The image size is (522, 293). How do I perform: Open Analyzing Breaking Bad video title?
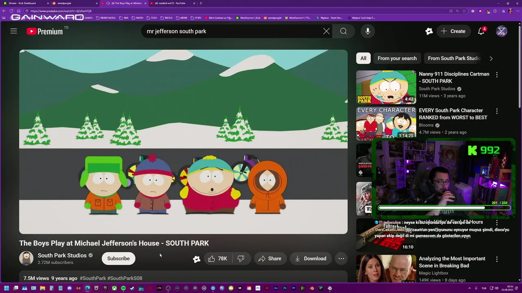[452, 262]
